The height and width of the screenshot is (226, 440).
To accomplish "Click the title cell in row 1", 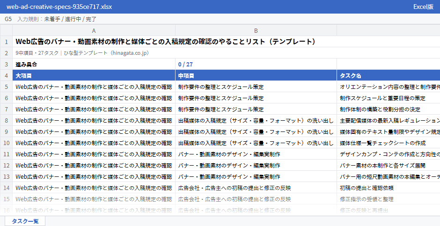I will click(226, 42).
